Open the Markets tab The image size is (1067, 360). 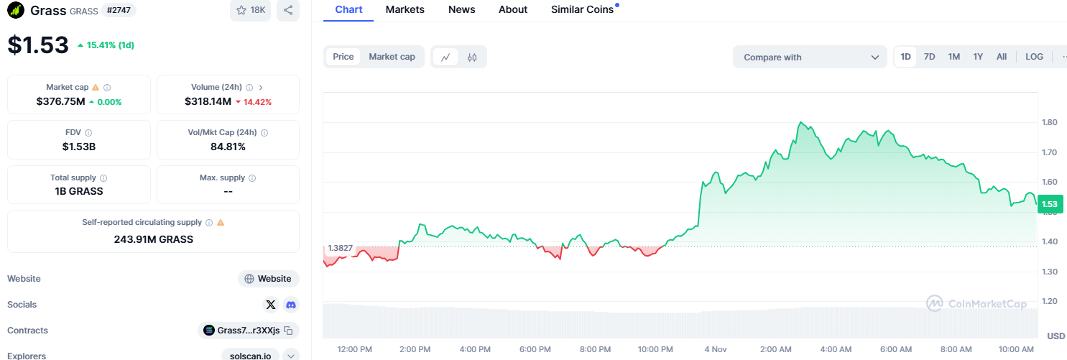point(405,9)
